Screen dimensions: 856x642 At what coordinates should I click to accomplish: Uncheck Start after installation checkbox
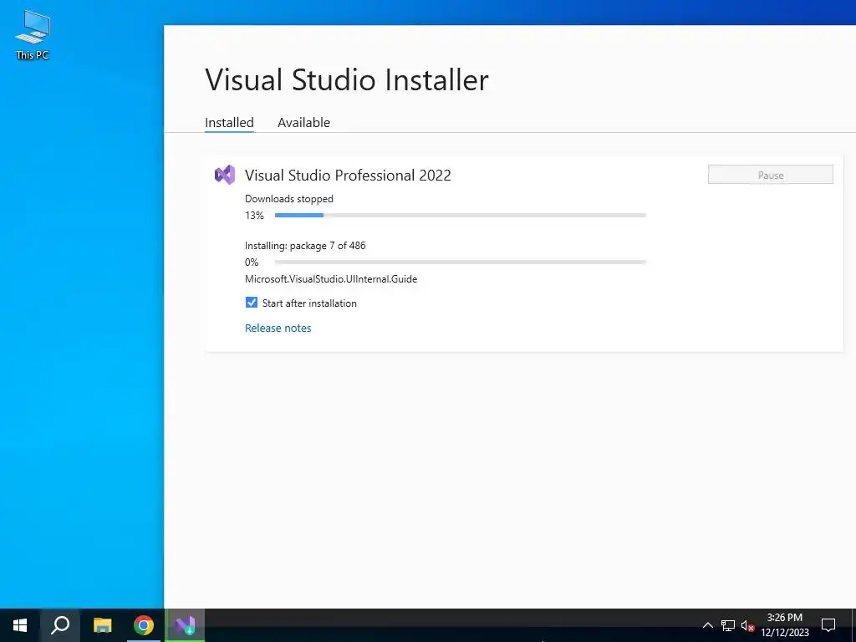[251, 303]
